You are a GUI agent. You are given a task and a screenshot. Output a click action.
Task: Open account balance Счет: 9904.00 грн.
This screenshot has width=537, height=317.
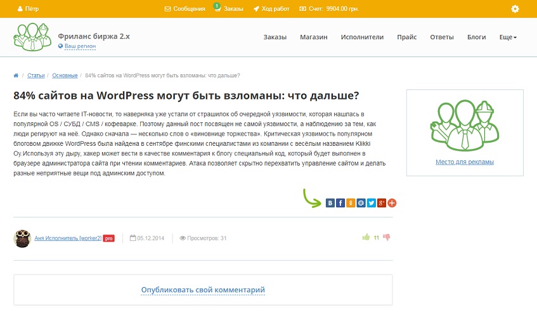[329, 9]
